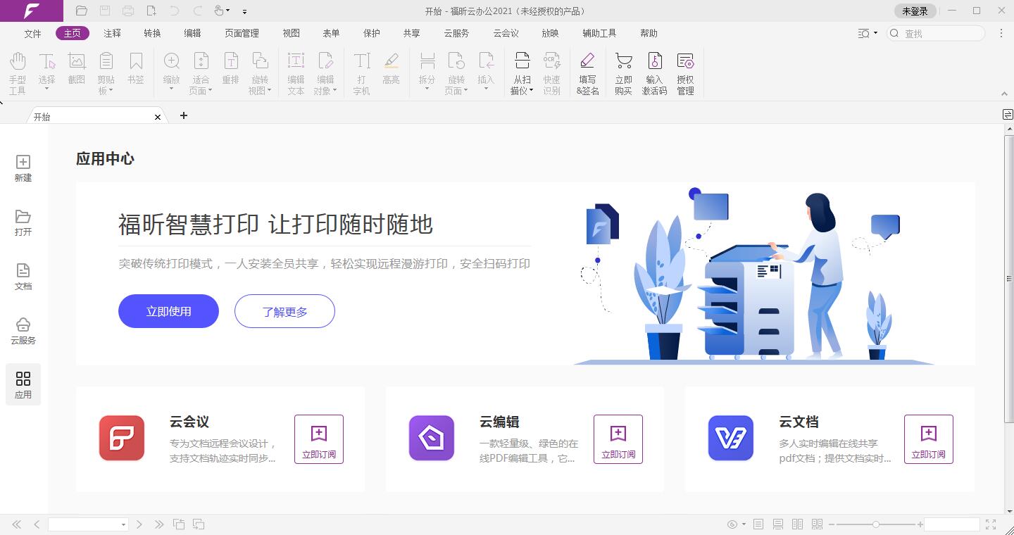Click the zoom slider handle in status bar
This screenshot has width=1014, height=535.
[875, 524]
